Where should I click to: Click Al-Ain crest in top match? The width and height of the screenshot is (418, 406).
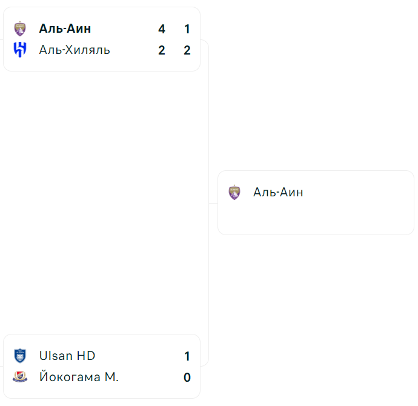pos(20,29)
